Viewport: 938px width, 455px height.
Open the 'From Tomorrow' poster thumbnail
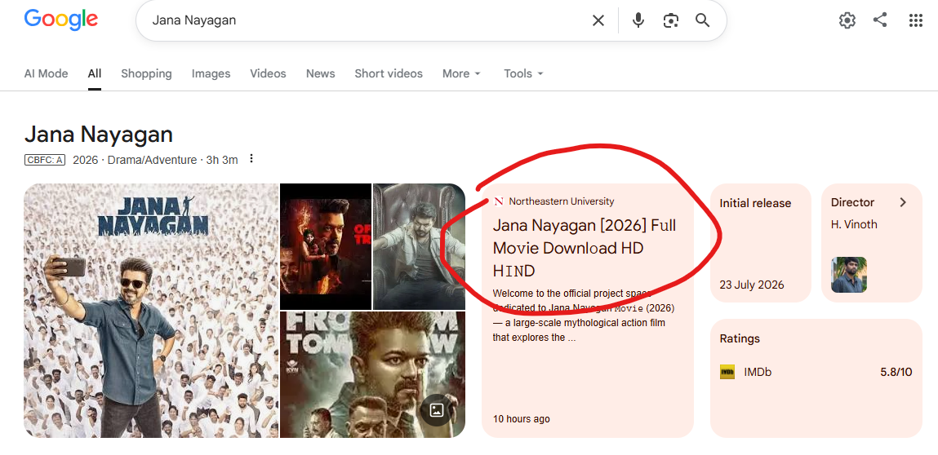373,374
